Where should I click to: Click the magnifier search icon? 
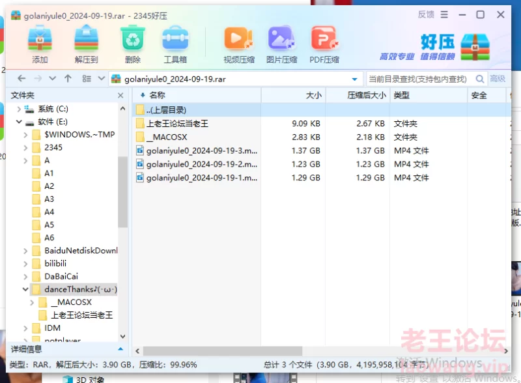click(x=479, y=79)
